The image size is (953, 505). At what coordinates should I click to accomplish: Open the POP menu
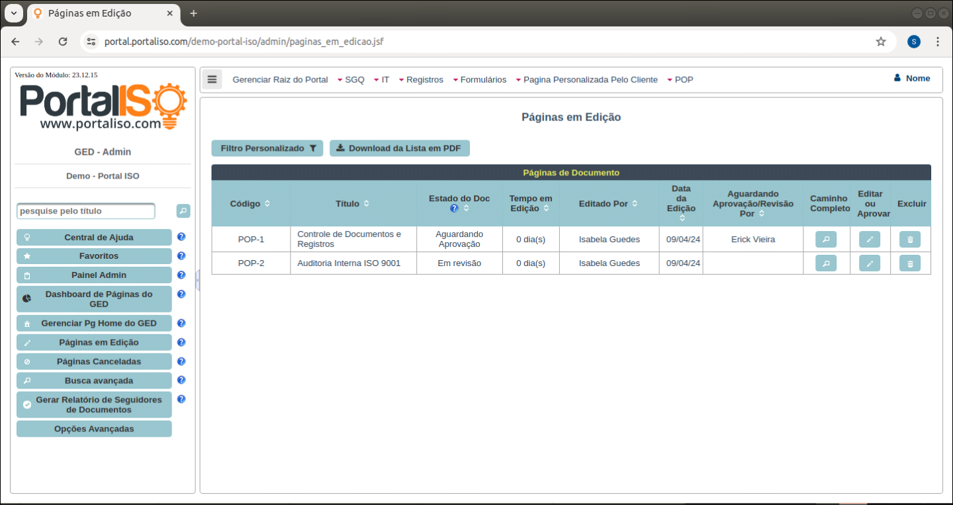coord(680,79)
